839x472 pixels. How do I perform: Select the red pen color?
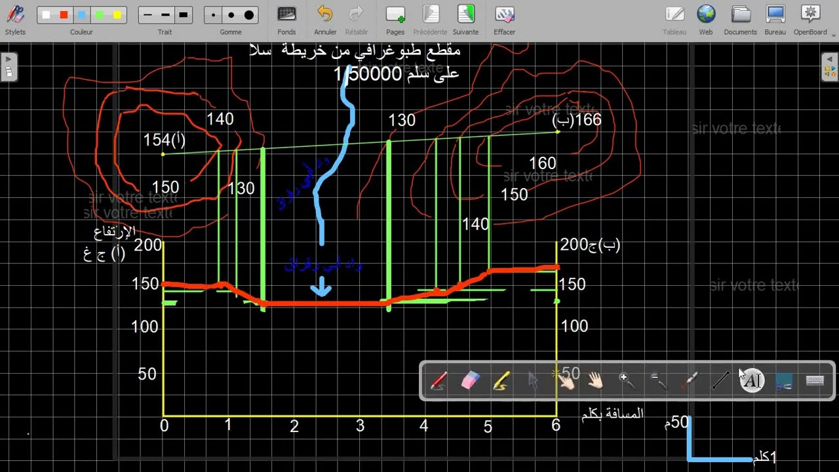pyautogui.click(x=64, y=14)
